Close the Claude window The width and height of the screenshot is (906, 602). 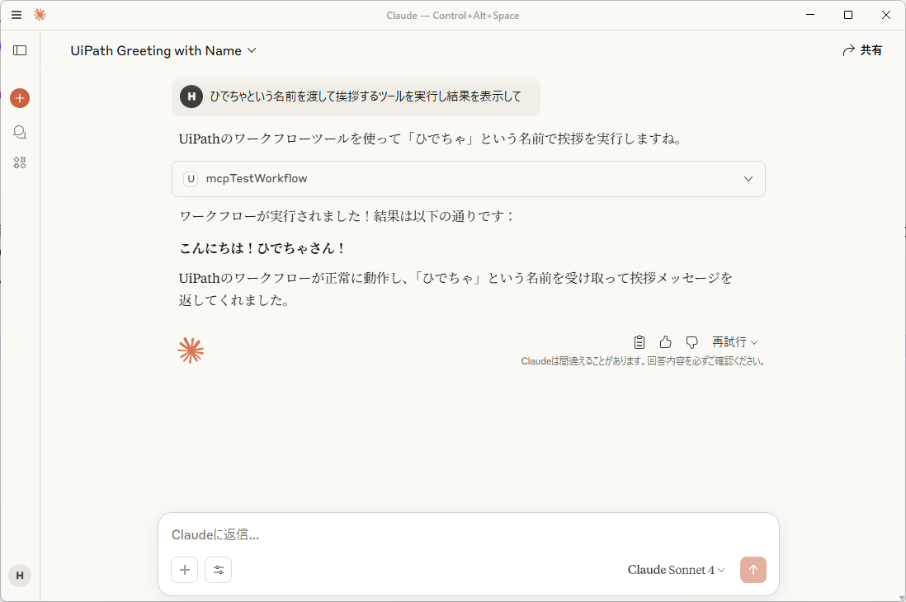point(885,15)
